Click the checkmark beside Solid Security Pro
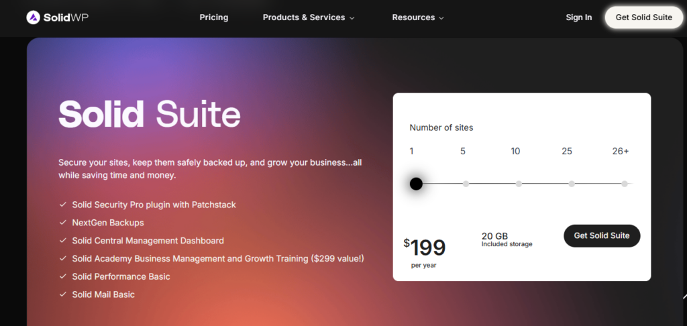Viewport: 687px width, 326px height. click(x=62, y=205)
